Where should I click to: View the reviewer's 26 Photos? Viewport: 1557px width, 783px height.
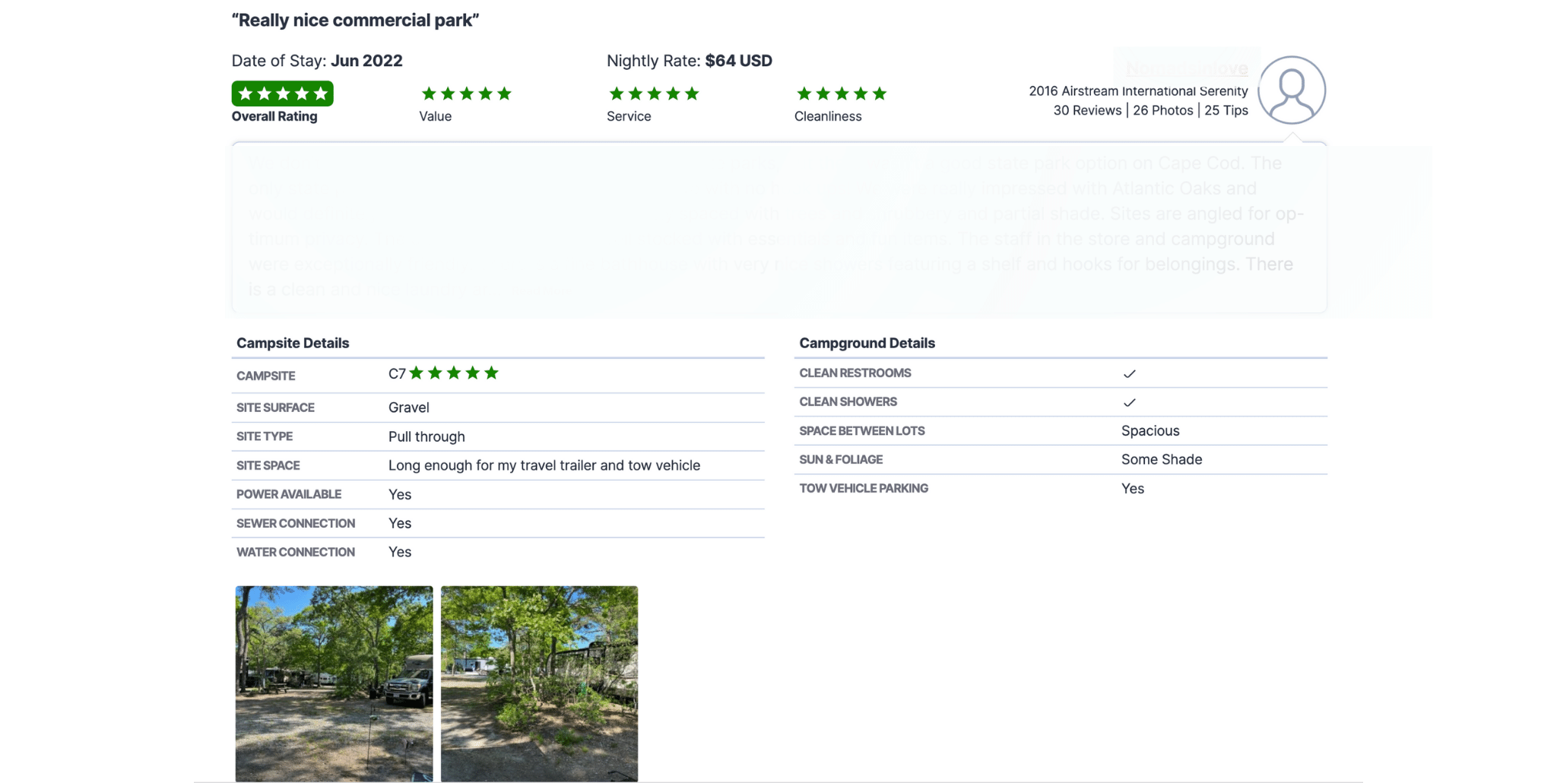point(1162,110)
